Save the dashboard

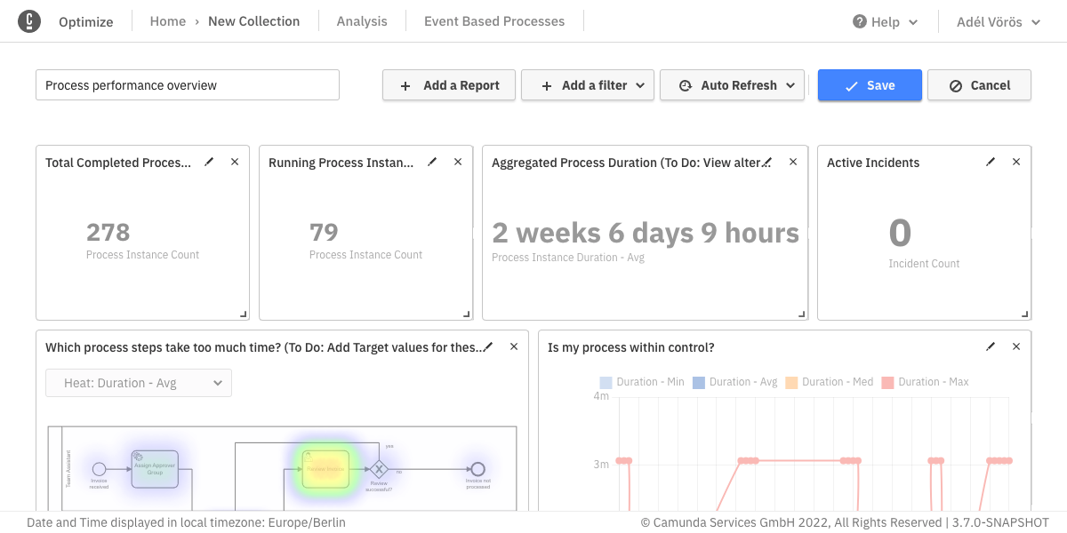870,85
